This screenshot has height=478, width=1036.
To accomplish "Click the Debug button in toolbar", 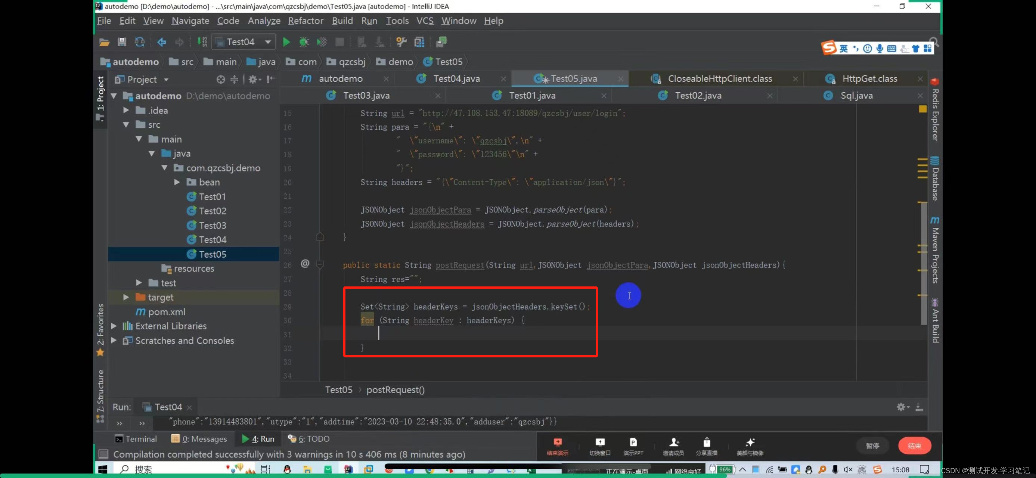I will click(303, 42).
